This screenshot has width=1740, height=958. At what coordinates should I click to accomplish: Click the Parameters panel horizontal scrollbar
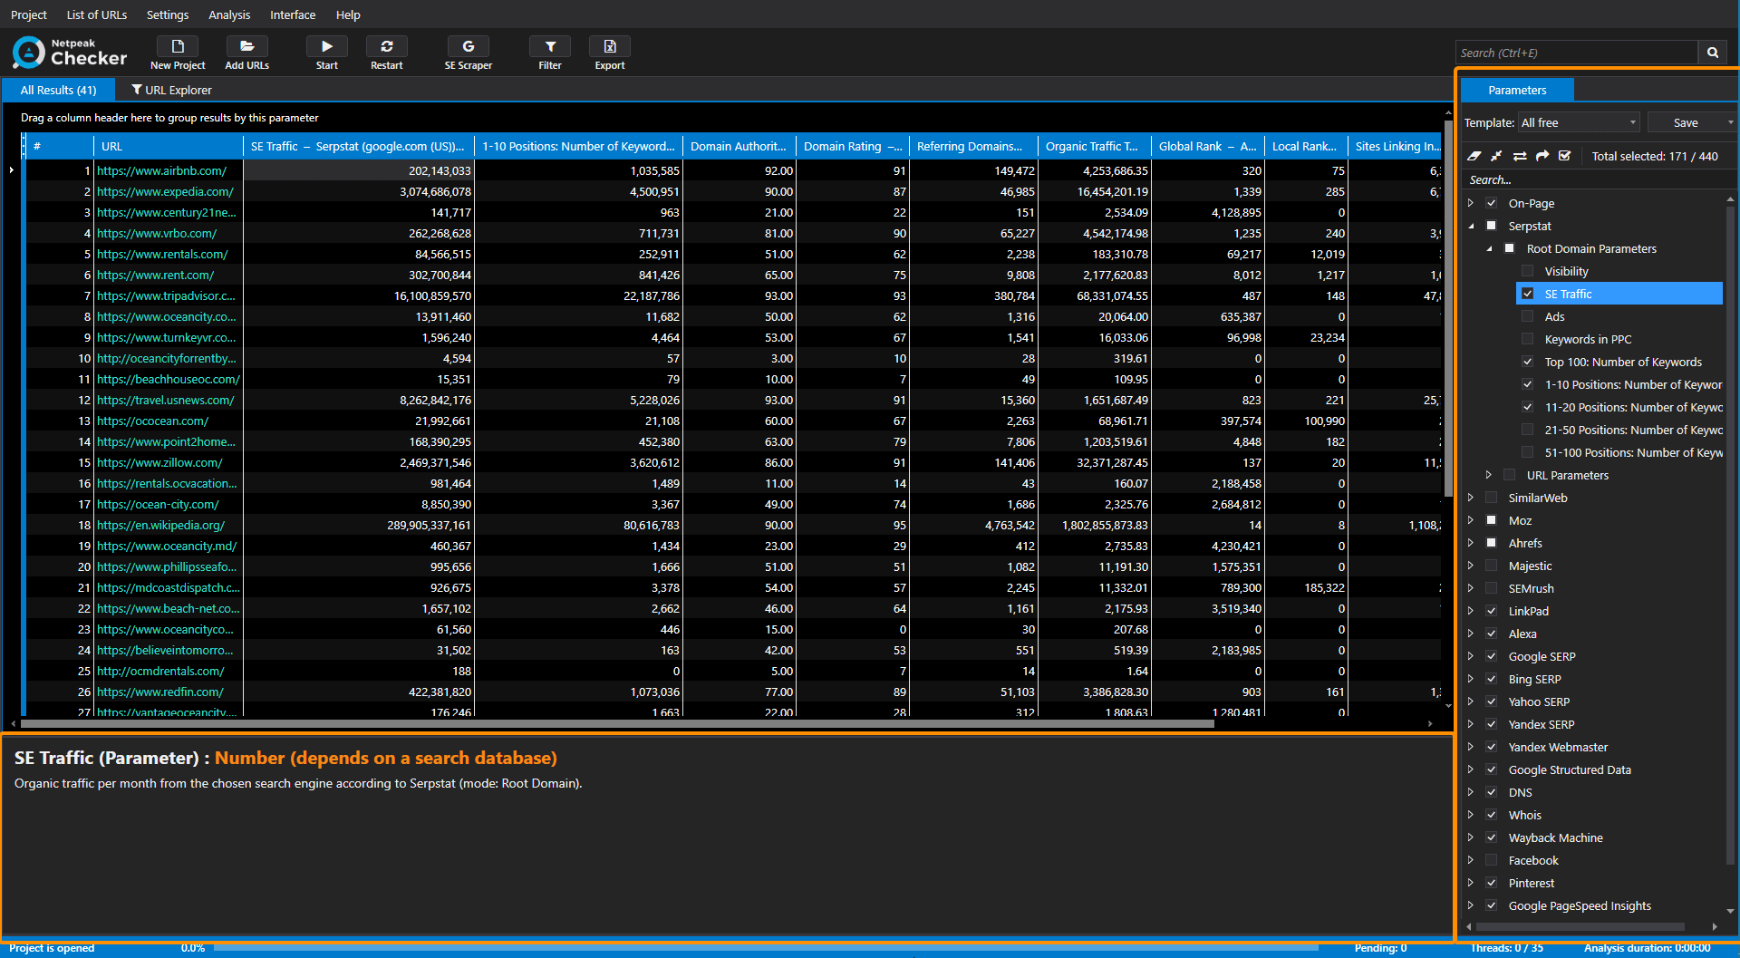[1580, 926]
